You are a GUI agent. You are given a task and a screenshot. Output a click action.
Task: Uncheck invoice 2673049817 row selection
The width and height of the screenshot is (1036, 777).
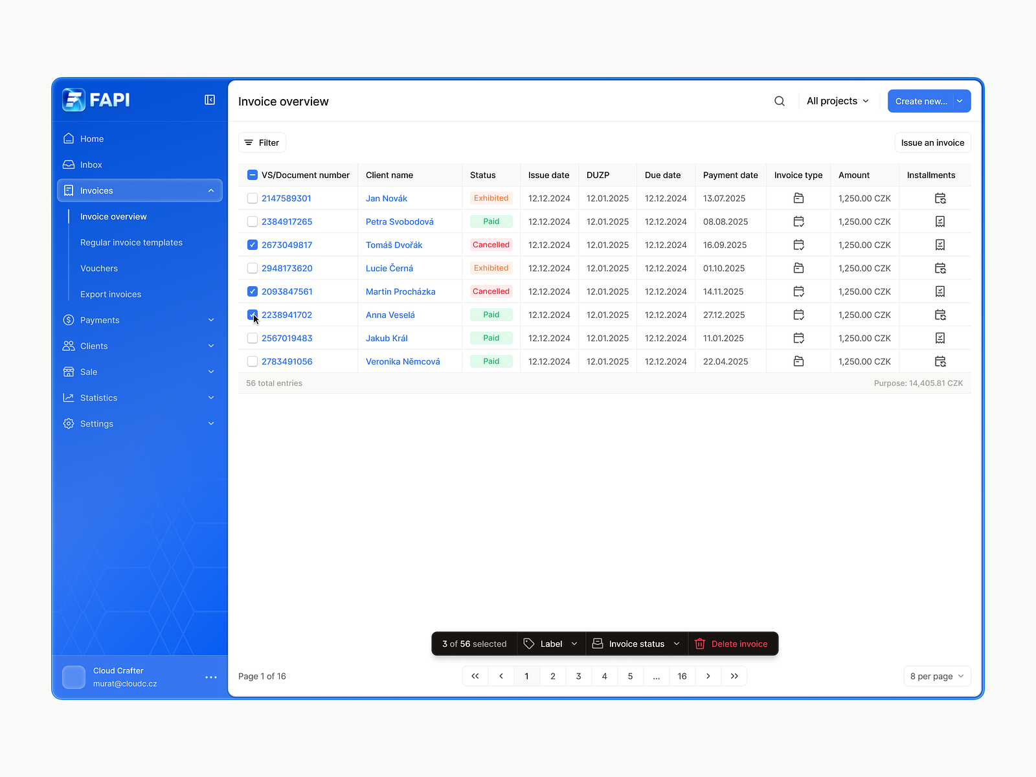click(x=252, y=245)
